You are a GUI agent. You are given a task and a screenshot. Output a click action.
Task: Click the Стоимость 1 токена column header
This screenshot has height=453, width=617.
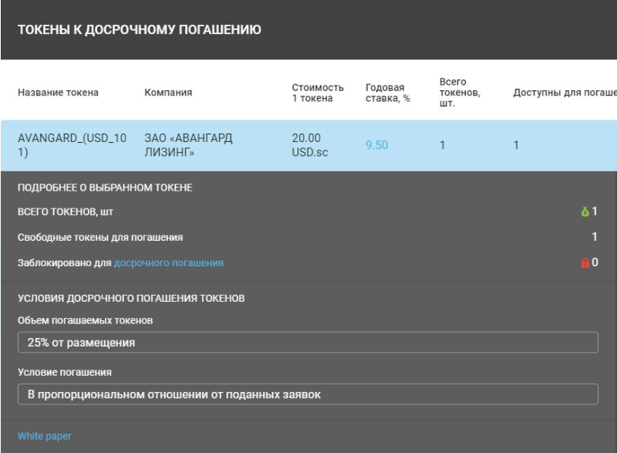click(318, 93)
